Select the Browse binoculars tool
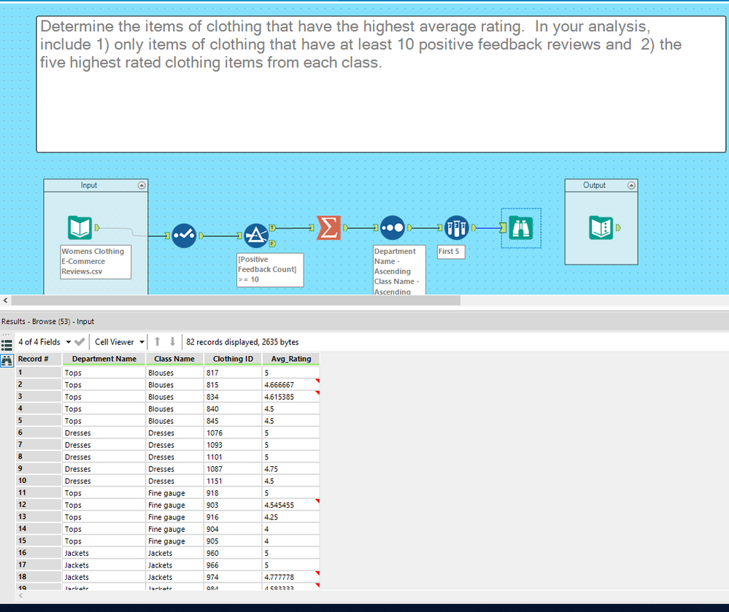This screenshot has height=612, width=729. 521,228
